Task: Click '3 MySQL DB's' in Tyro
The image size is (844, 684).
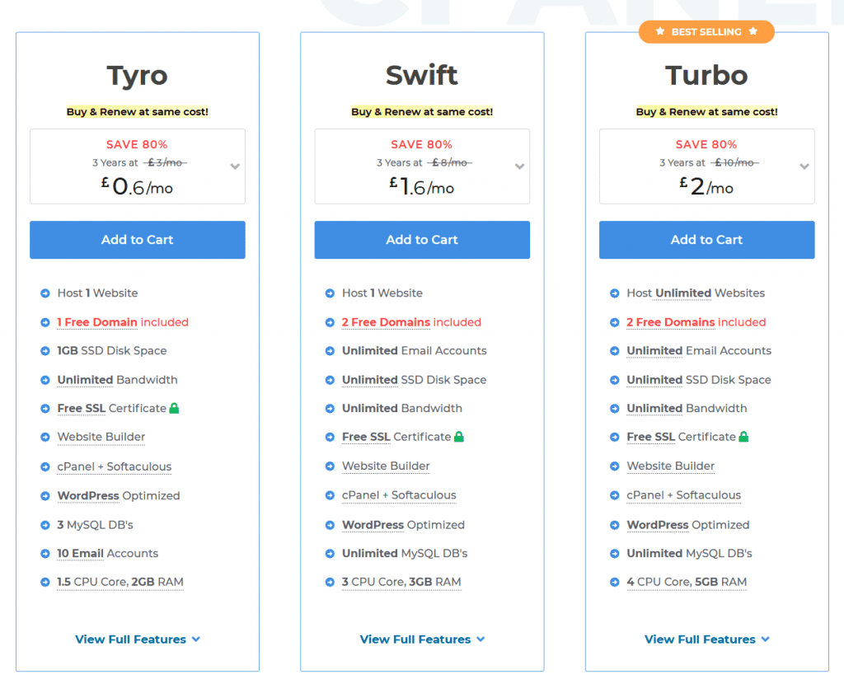Action: click(x=96, y=524)
